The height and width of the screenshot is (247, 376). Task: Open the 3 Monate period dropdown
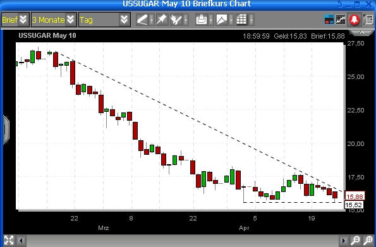coord(54,20)
